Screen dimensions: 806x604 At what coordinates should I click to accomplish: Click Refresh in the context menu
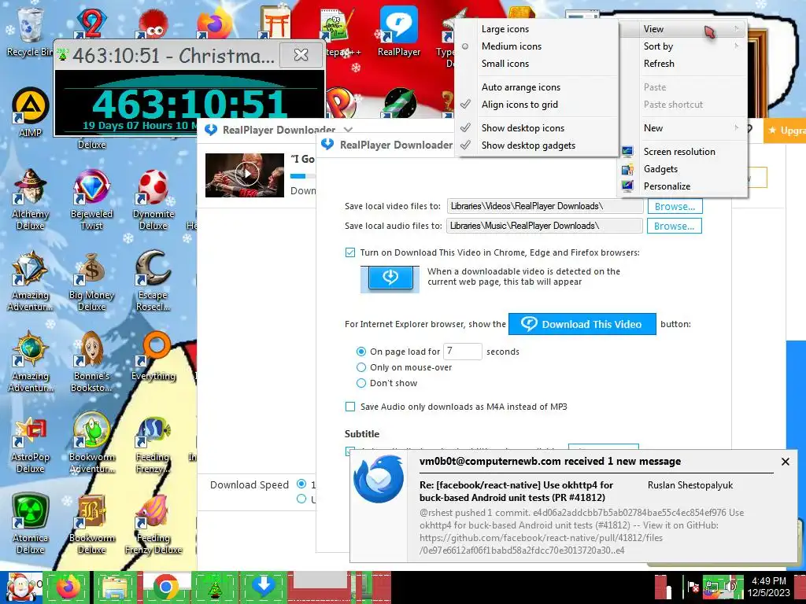[x=682, y=64]
